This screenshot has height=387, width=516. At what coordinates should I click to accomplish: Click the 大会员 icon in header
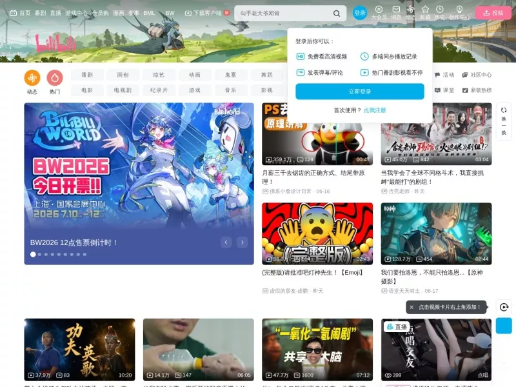point(379,10)
